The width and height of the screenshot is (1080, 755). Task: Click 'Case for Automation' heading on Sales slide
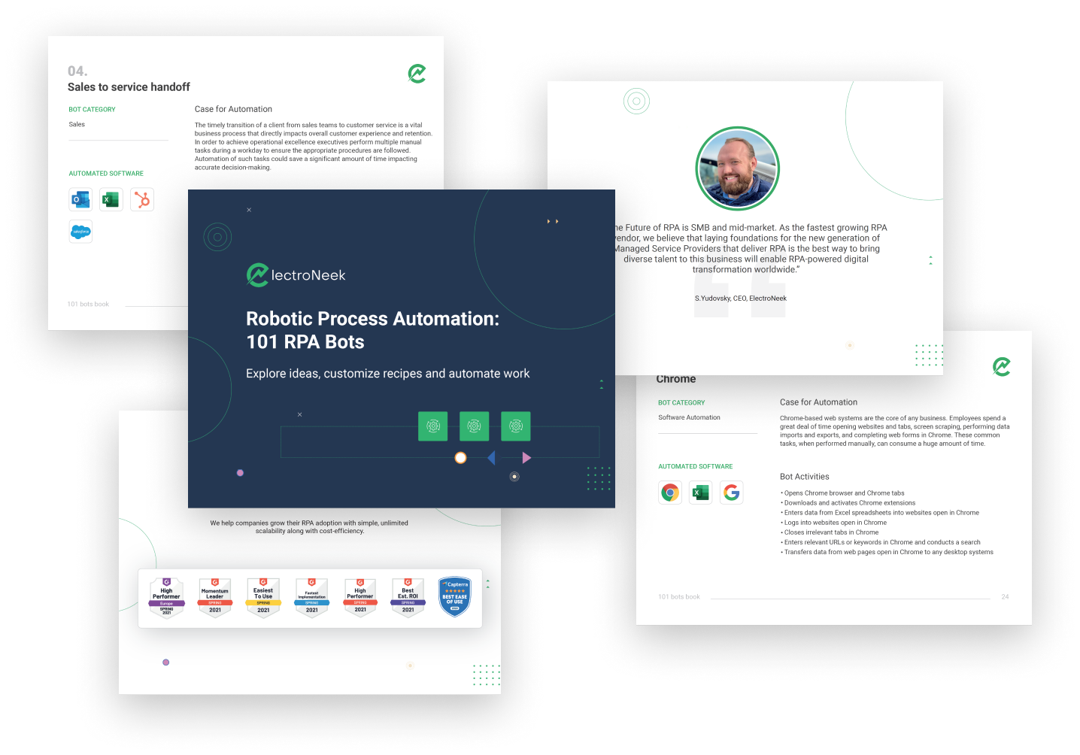(233, 109)
